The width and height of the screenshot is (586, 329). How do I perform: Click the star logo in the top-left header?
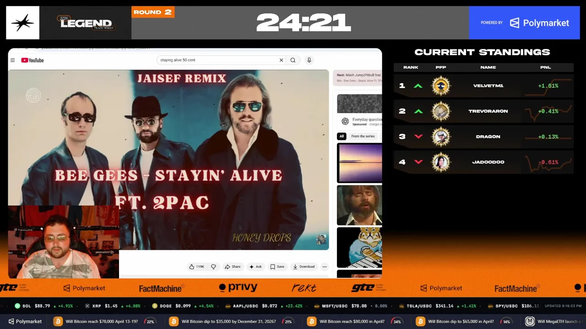22,23
